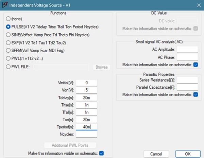Choose the PWL(t1 v1 t2 v2...) option

[x=8, y=59]
